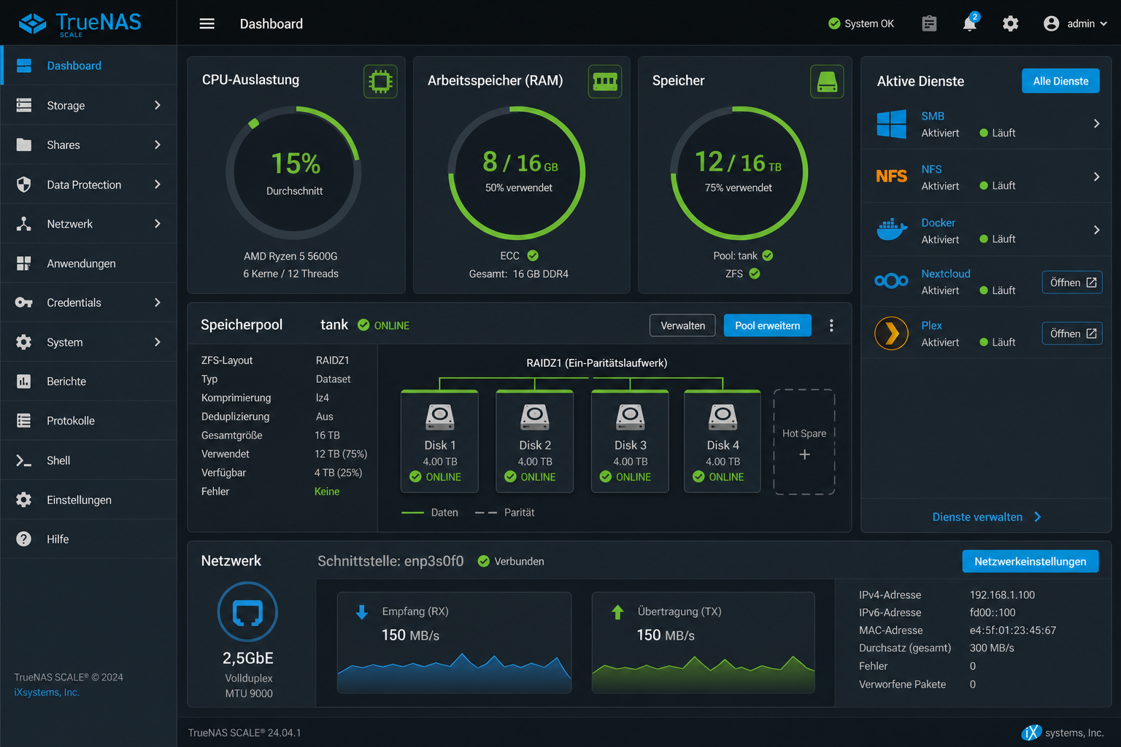Screen dimensions: 1121x747
Task: Click the Nextcloud logo icon
Action: click(x=892, y=280)
